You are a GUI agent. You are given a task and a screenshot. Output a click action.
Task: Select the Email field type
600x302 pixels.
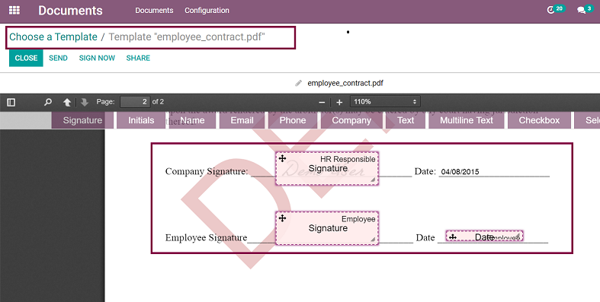pos(242,120)
